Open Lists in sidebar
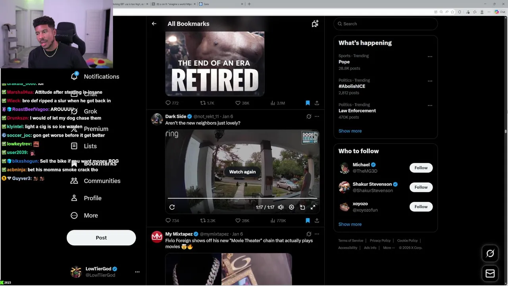 [x=83, y=146]
